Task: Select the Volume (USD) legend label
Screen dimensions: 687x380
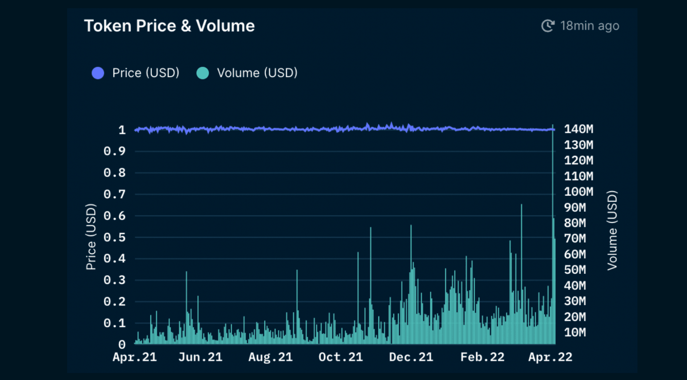Action: click(257, 73)
